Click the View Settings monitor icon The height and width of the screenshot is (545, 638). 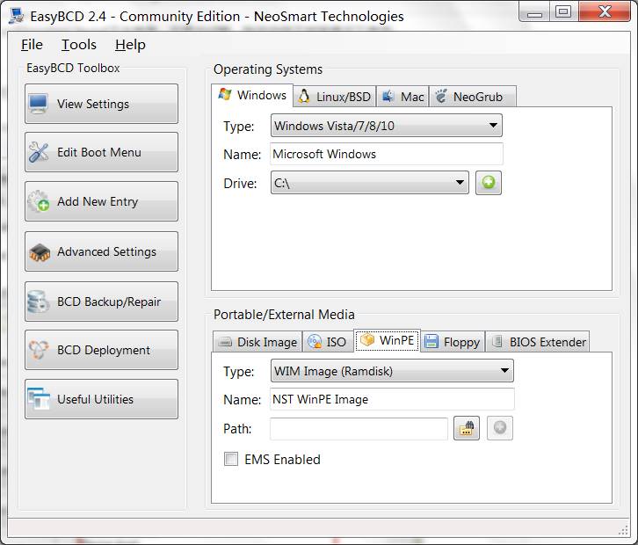tap(39, 104)
